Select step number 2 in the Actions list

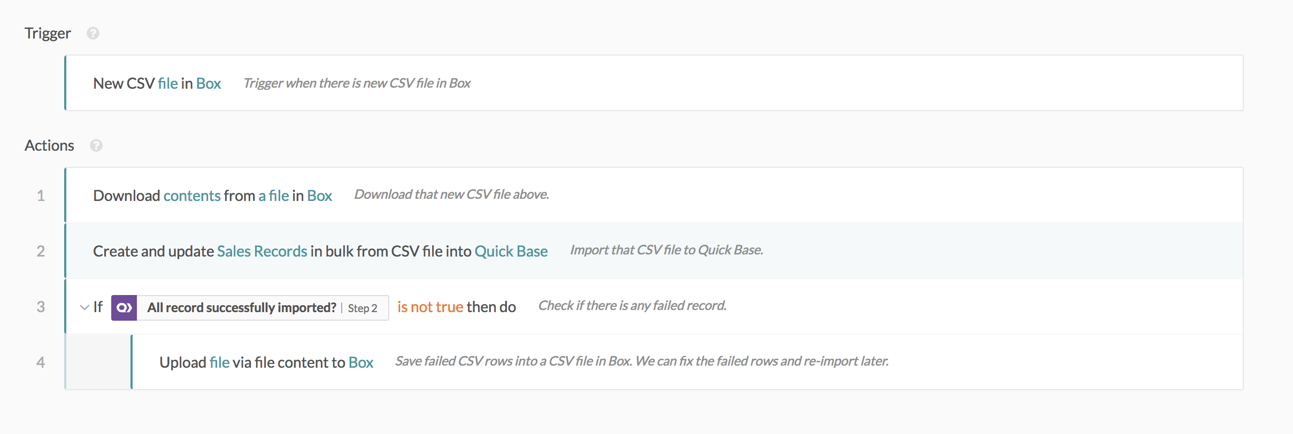(41, 251)
